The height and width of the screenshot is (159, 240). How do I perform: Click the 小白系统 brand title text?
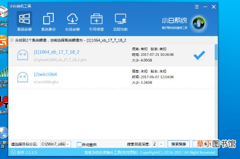tap(175, 20)
